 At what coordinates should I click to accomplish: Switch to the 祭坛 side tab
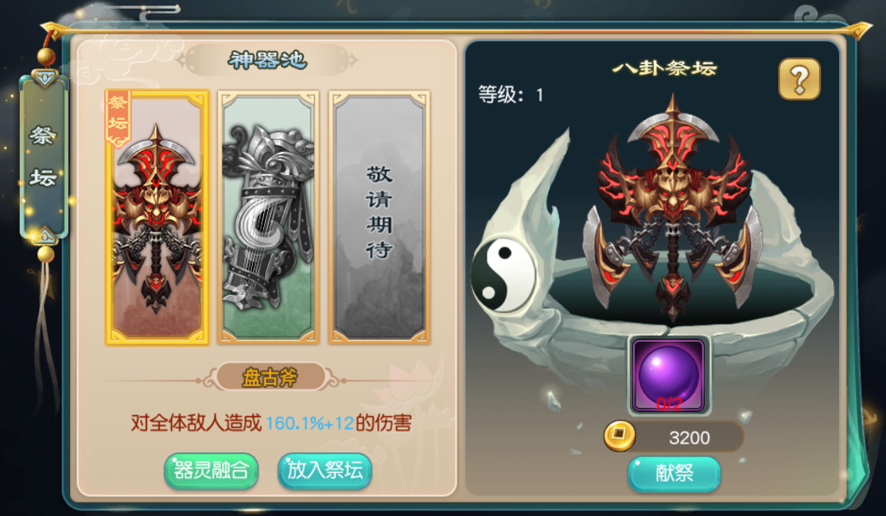(x=44, y=157)
